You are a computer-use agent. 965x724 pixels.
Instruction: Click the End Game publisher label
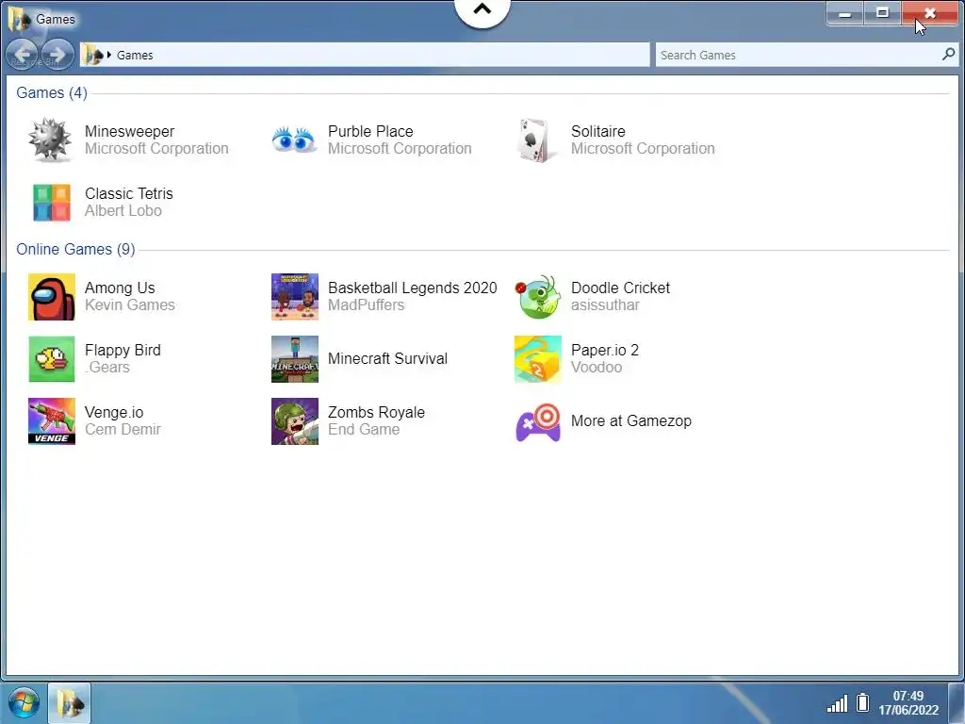(364, 429)
